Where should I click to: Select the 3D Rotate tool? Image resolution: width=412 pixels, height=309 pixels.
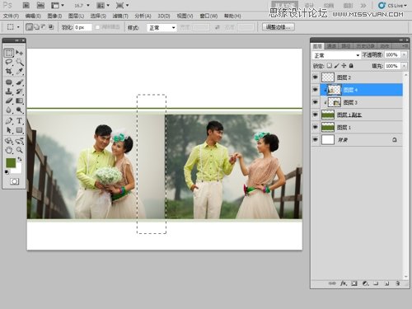pyautogui.click(x=9, y=141)
